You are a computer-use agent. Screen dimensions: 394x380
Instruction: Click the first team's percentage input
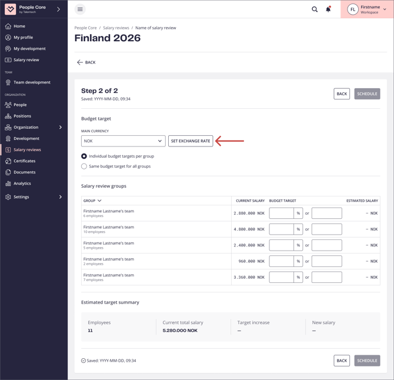click(x=282, y=214)
